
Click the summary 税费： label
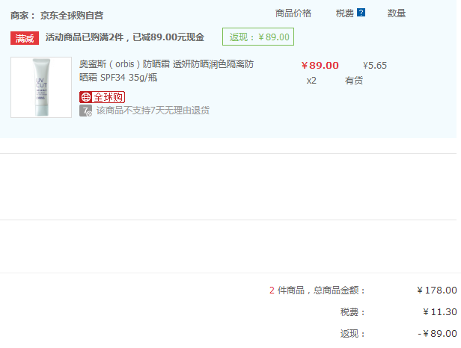(352, 312)
